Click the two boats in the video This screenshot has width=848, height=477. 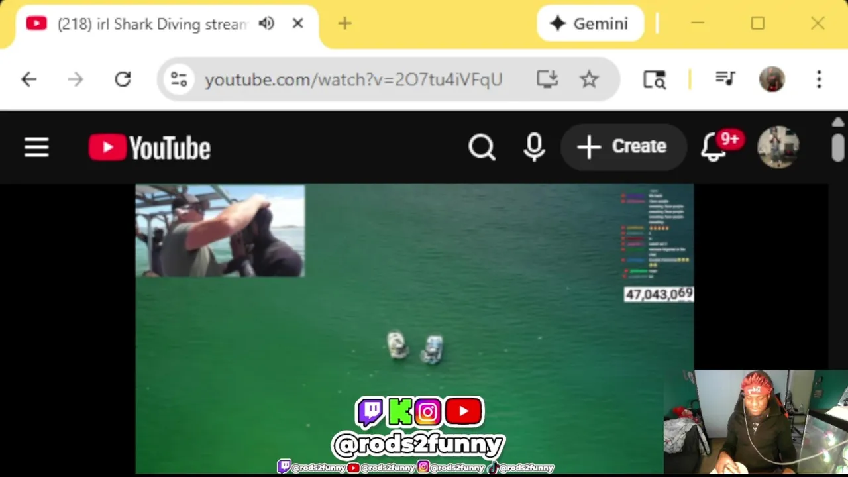coord(415,347)
